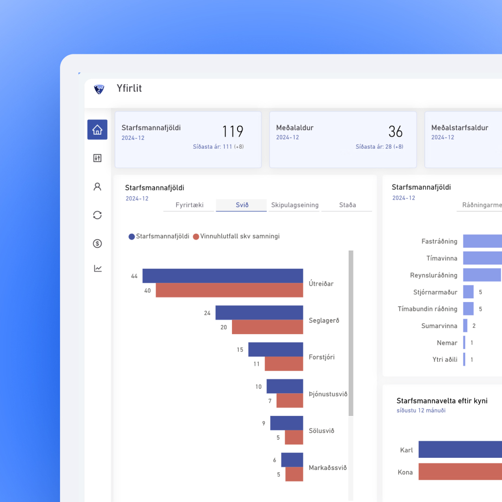
Task: Click the Tímavinna row label
Action: coord(442,258)
